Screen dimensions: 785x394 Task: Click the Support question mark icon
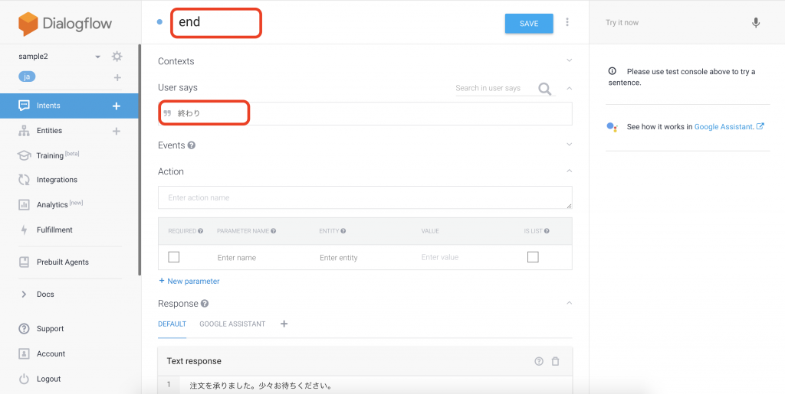24,328
